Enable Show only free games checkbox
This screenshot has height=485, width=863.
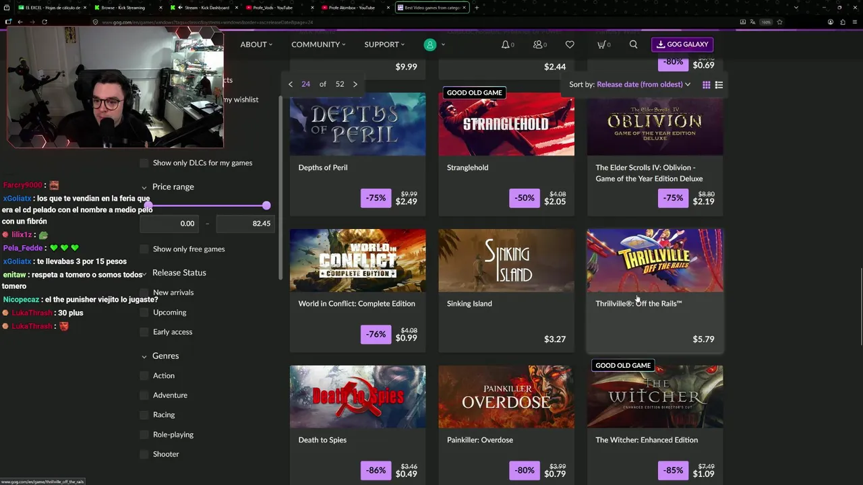[144, 249]
